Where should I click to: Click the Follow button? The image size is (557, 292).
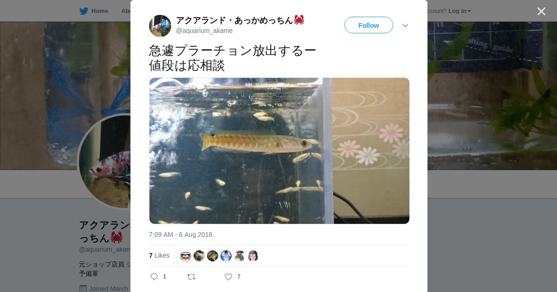(369, 25)
